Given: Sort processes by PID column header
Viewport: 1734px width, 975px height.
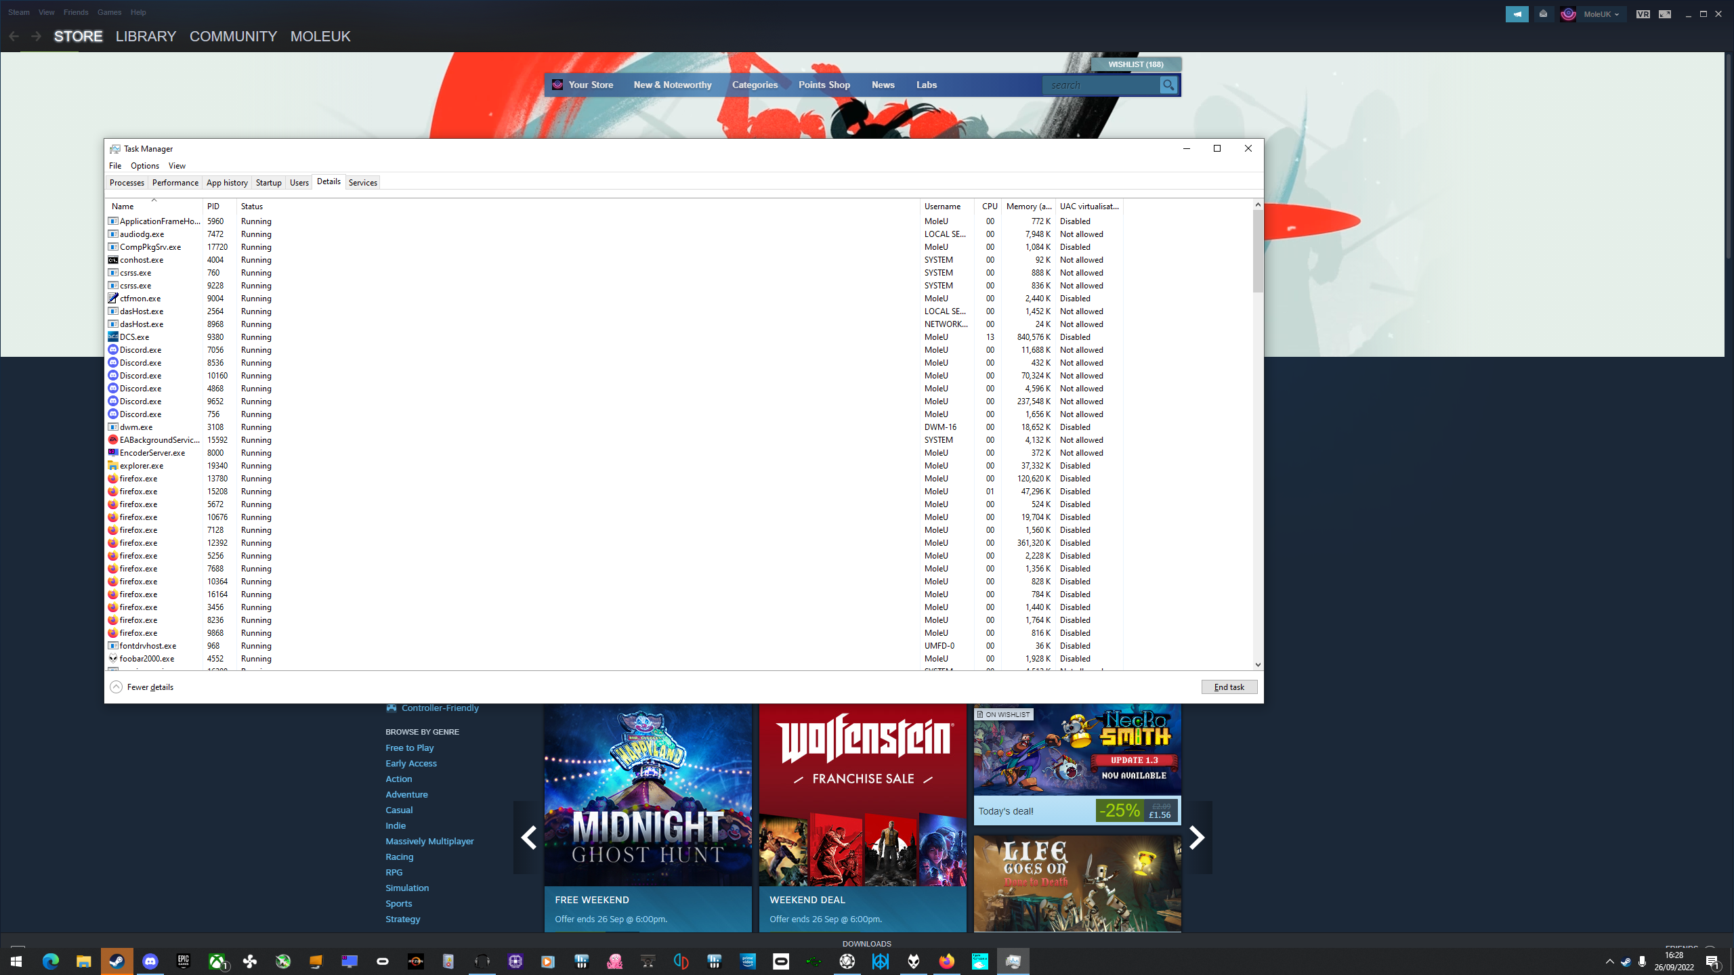Looking at the screenshot, I should pos(219,206).
